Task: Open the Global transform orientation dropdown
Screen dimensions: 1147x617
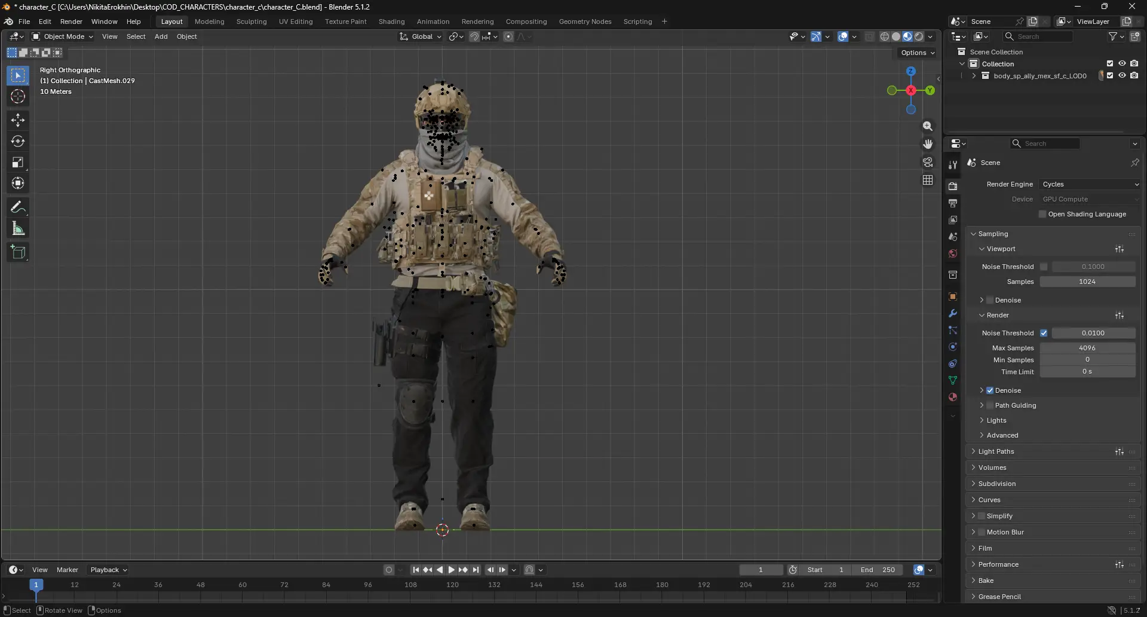Action: point(421,36)
